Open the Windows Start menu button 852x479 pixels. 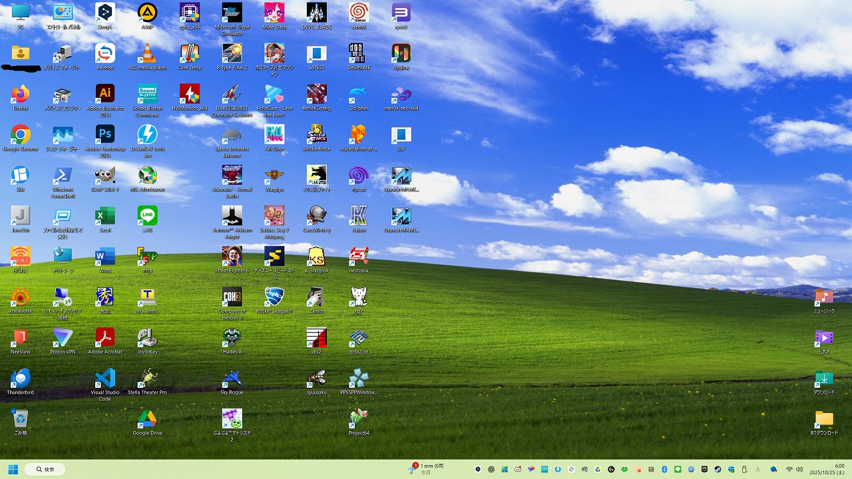coord(13,469)
